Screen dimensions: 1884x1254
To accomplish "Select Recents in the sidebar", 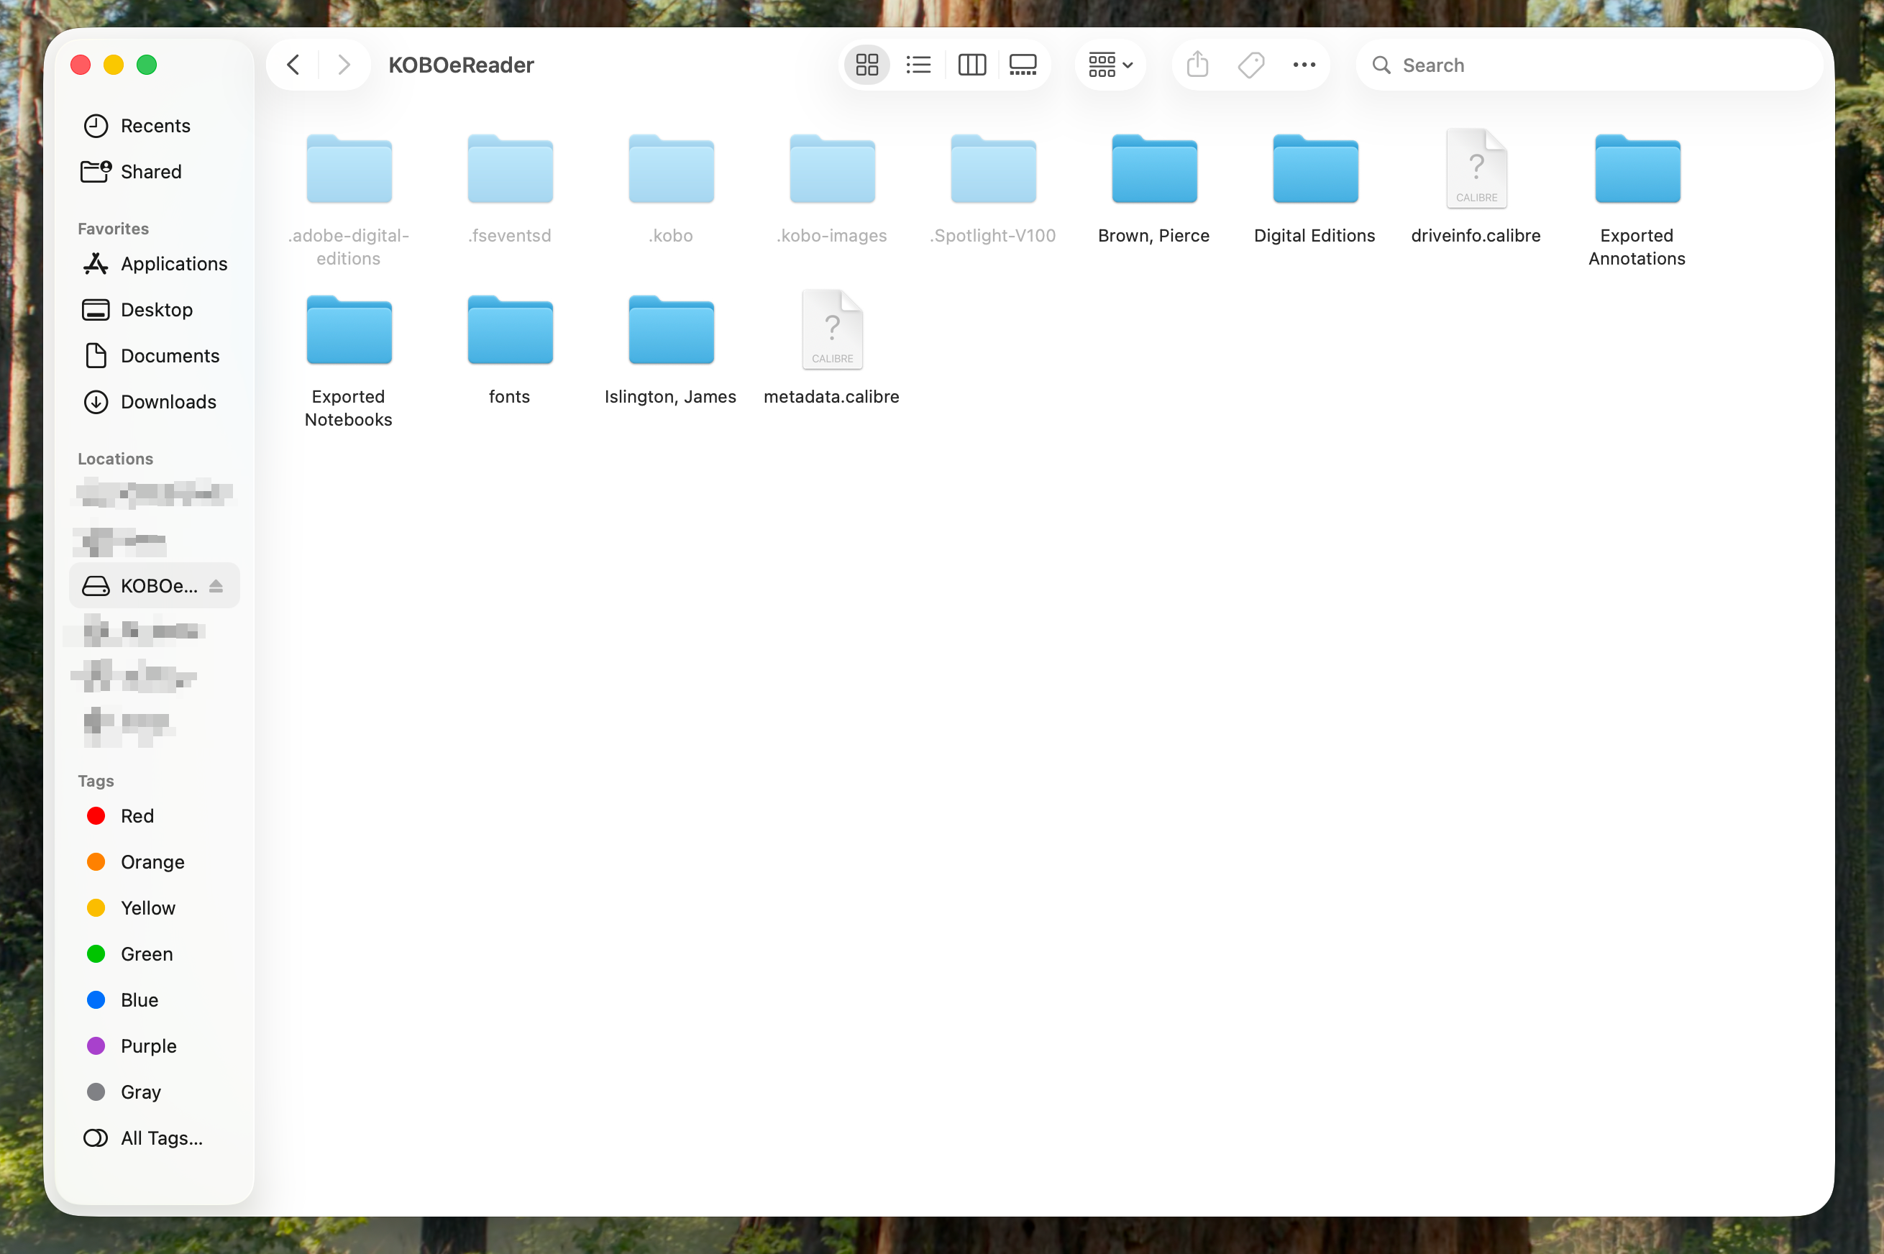I will (x=155, y=126).
